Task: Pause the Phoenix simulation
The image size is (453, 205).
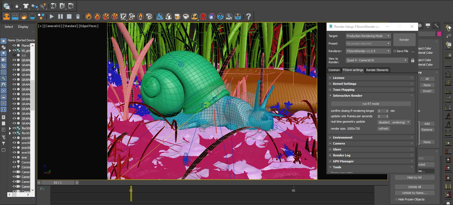Action: pos(61,16)
